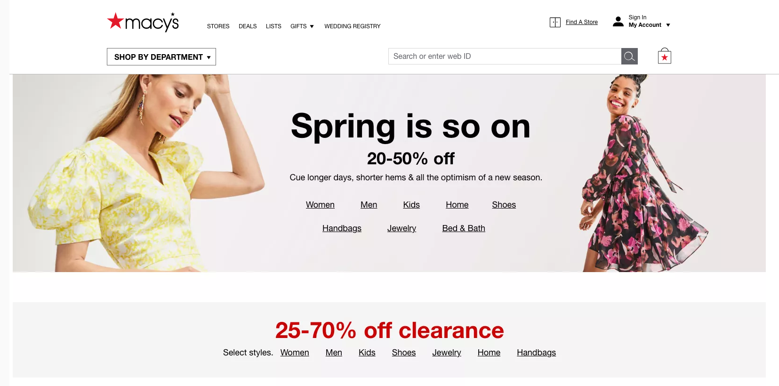Go to the Lists page
The width and height of the screenshot is (779, 386).
pos(273,26)
